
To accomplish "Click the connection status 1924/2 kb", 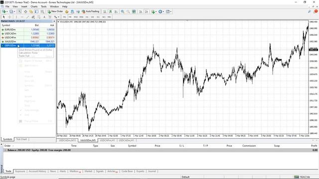I will point(303,177).
